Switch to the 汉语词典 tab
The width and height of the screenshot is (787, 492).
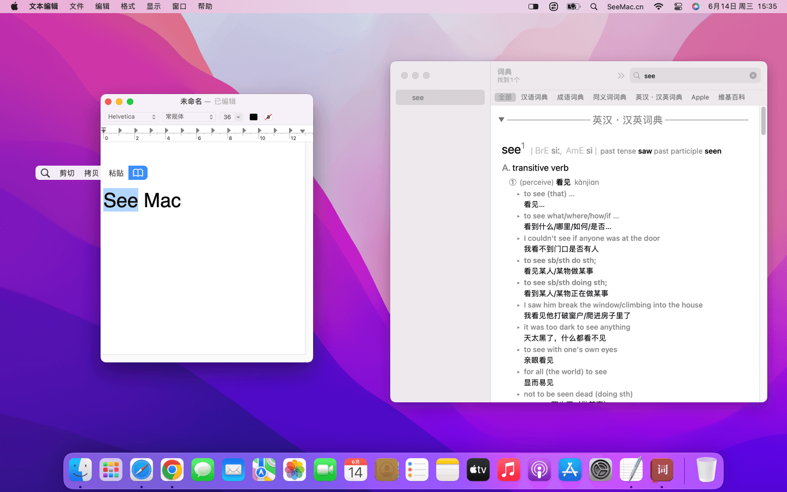[534, 97]
